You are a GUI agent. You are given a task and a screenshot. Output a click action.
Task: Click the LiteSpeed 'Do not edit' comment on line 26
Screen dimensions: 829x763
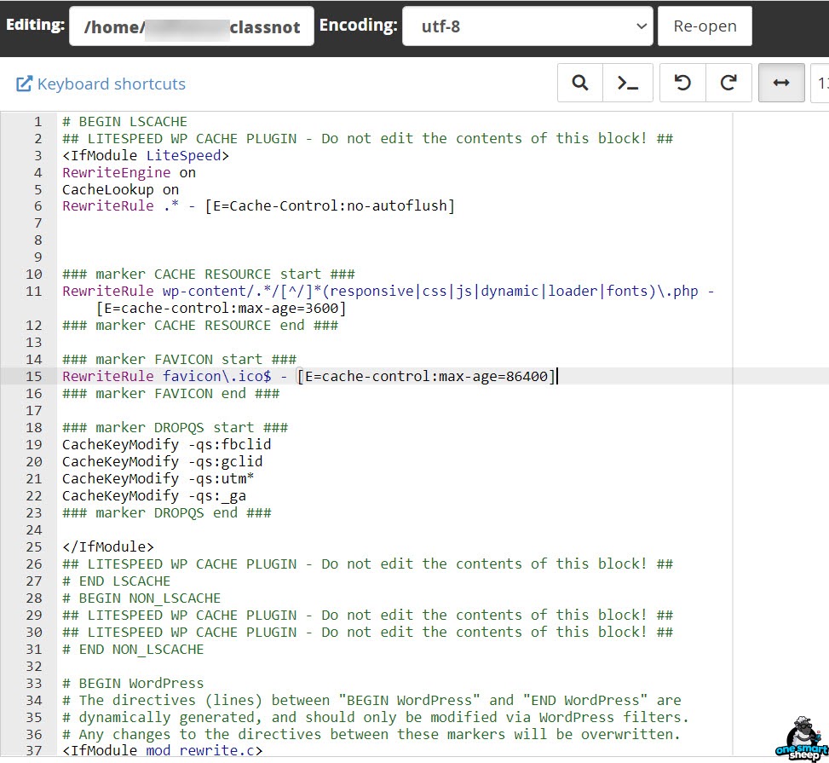pos(367,564)
